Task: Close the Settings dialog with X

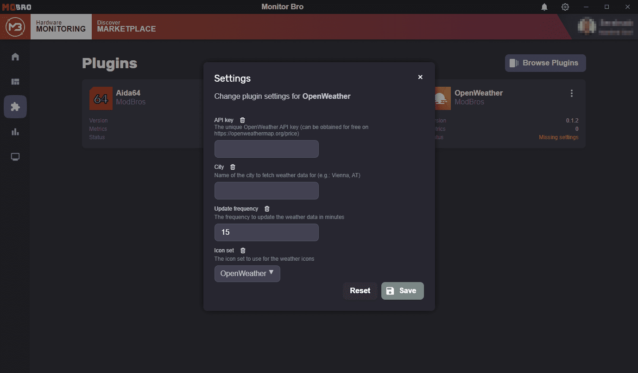Action: pyautogui.click(x=420, y=77)
